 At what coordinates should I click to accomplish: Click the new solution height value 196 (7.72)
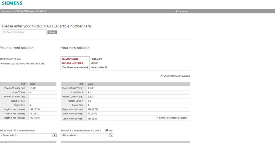(x=93, y=109)
